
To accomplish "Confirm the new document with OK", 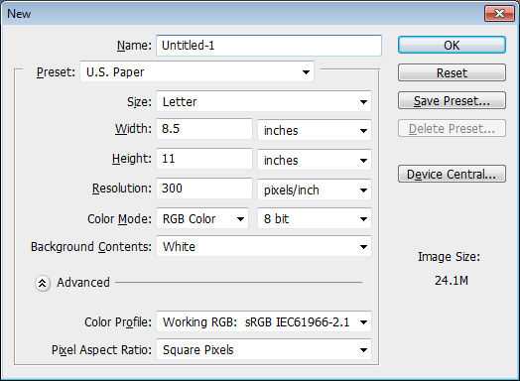I will 452,45.
